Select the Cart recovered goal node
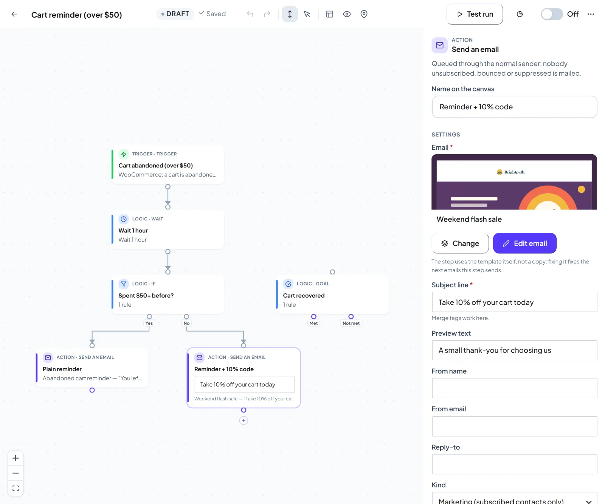Viewport: 605px width, 504px height. click(332, 295)
